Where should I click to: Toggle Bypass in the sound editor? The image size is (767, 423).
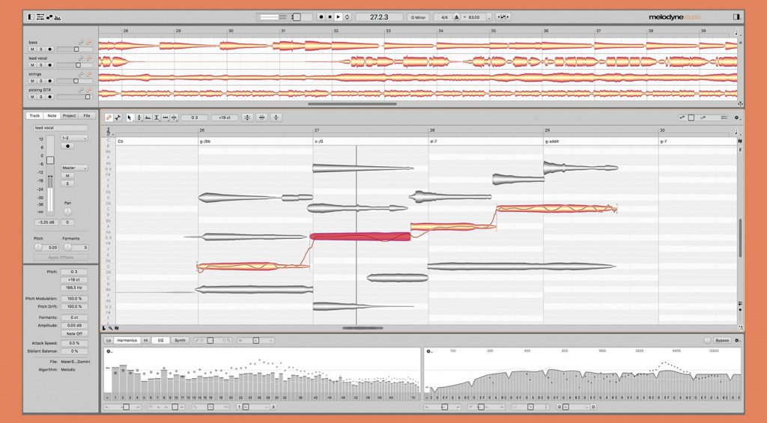721,340
